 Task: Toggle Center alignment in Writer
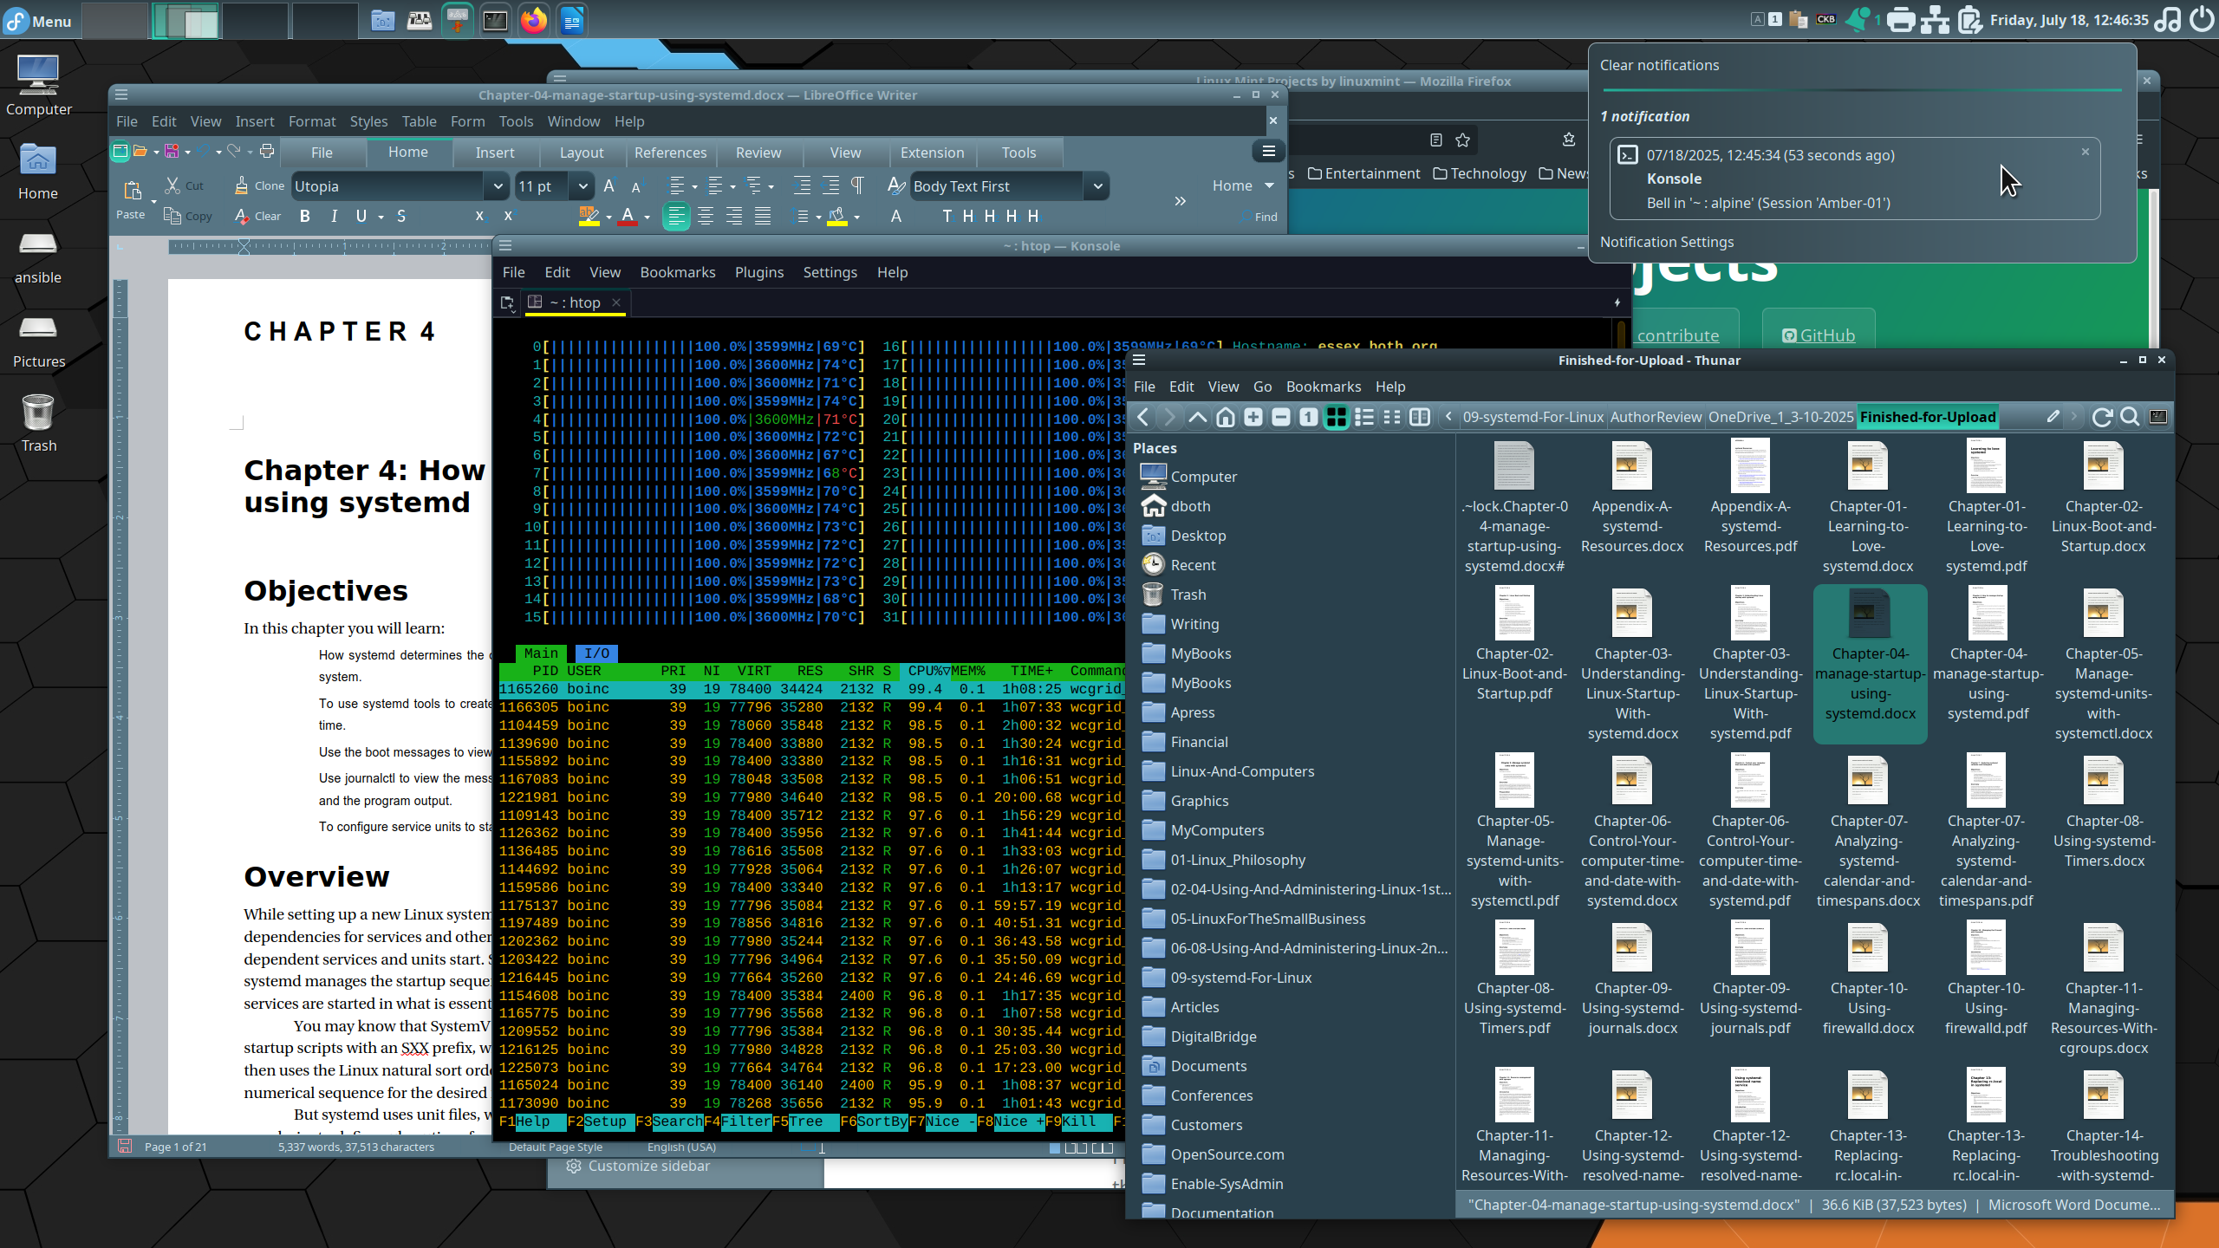click(x=706, y=216)
